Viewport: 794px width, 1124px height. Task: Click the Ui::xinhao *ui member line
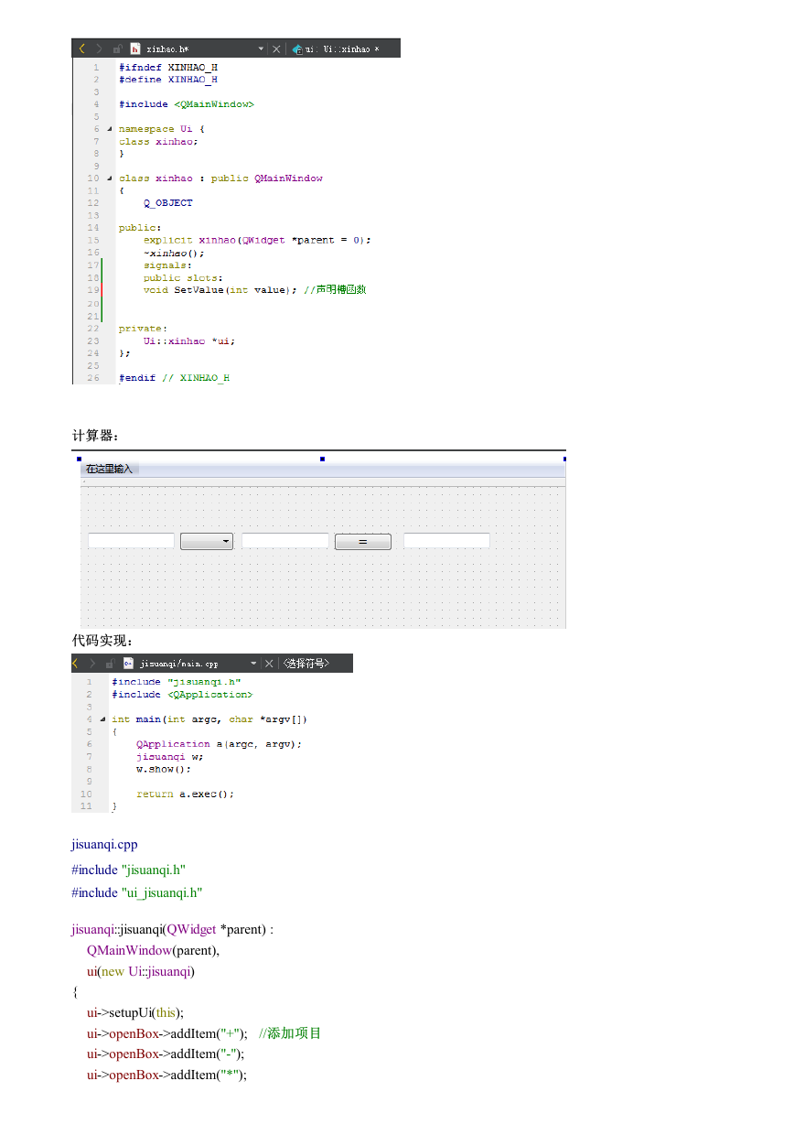tap(189, 340)
